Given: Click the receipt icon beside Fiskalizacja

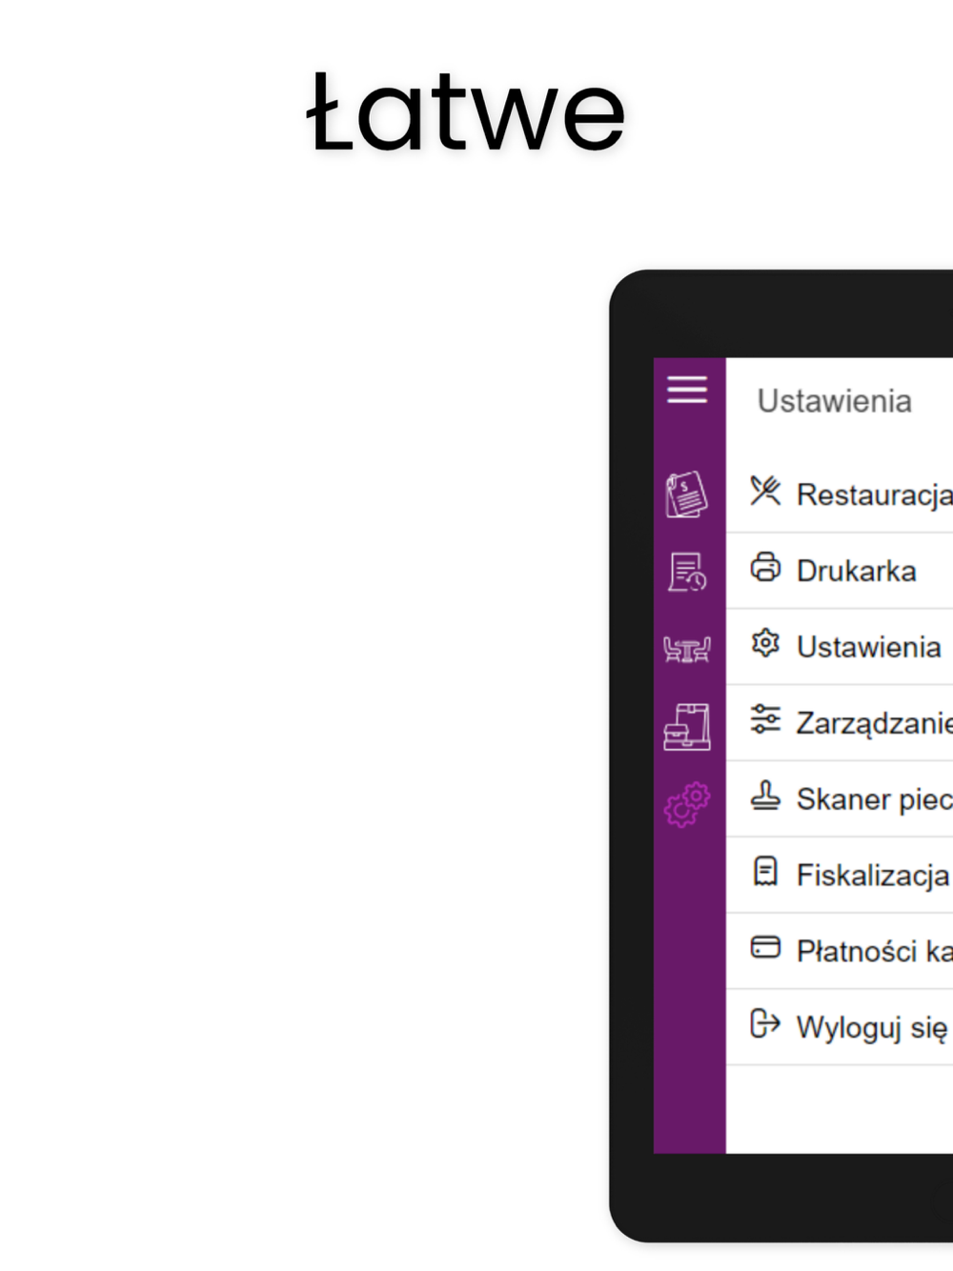Looking at the screenshot, I should [x=765, y=872].
